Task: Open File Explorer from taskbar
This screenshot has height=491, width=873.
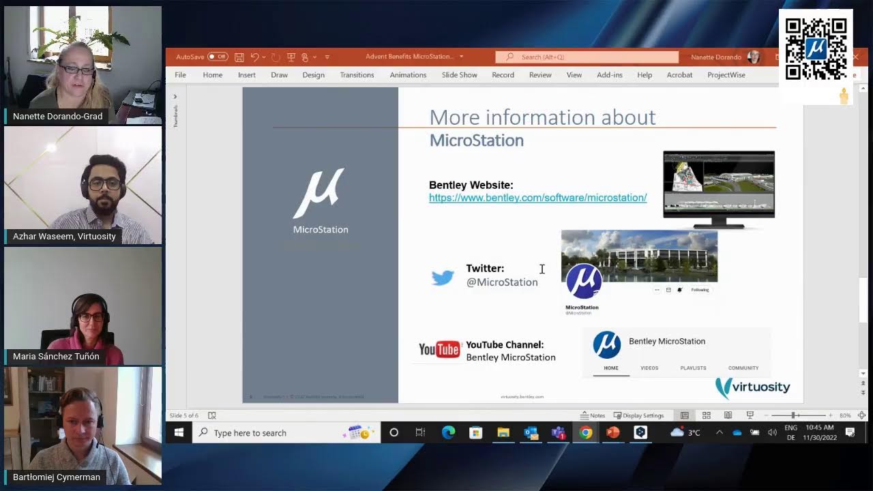Action: (503, 432)
